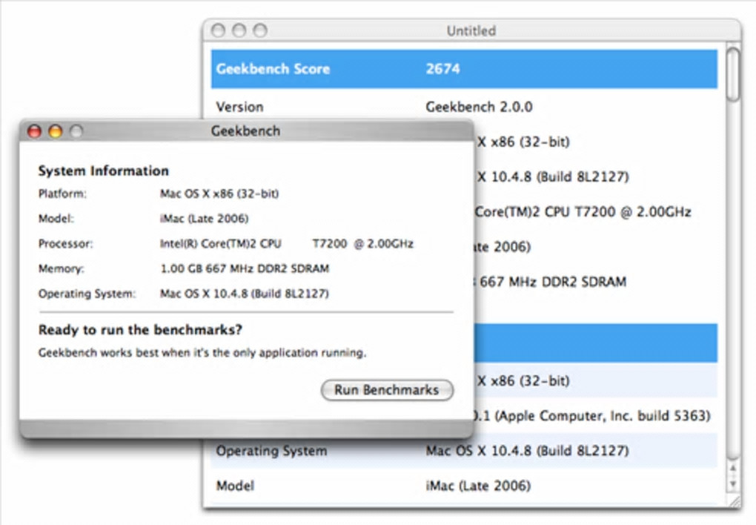Close the Geekbench dialog with red button
This screenshot has width=756, height=525.
[x=34, y=131]
